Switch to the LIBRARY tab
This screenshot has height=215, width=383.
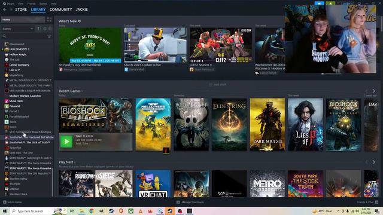click(38, 10)
